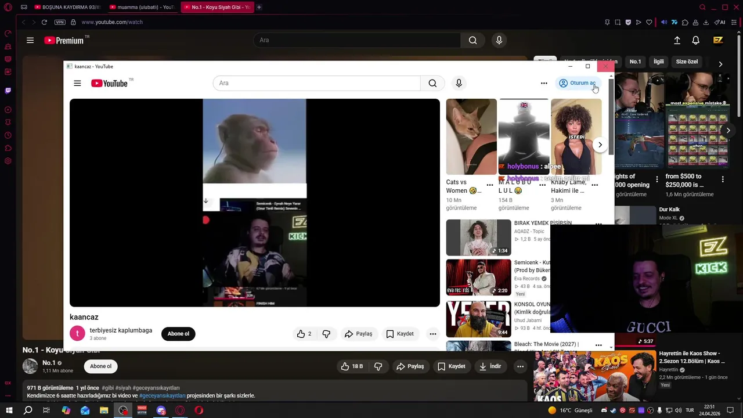The height and width of the screenshot is (418, 743).
Task: Open #geceyarısıkayıtları link in description
Action: tap(162, 395)
